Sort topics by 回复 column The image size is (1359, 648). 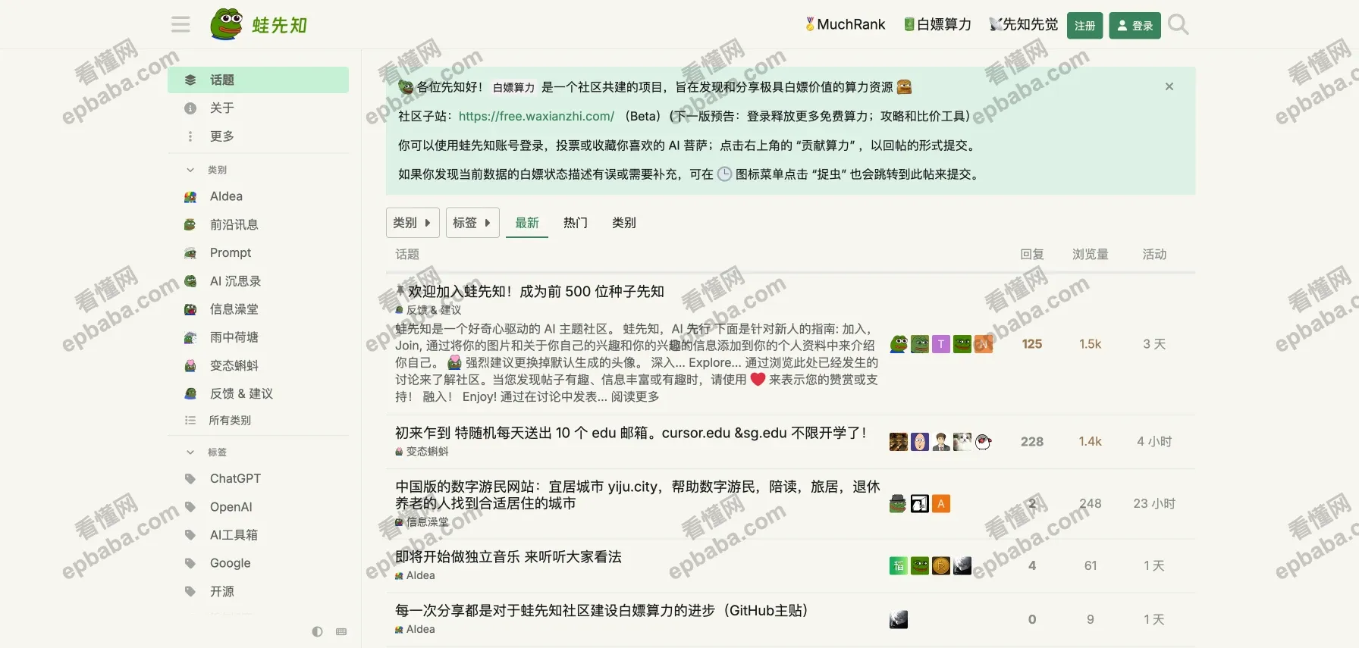tap(1032, 254)
